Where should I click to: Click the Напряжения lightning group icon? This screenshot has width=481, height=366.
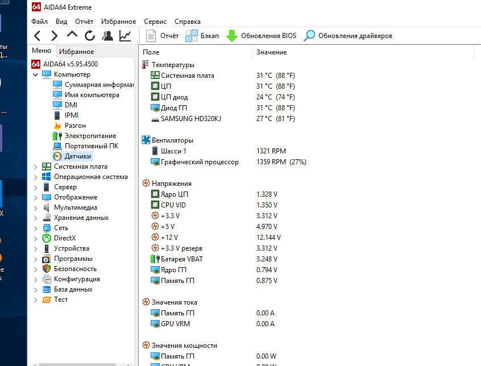(146, 184)
